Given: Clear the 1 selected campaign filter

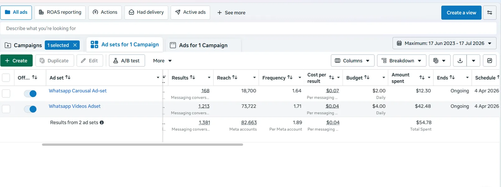Looking at the screenshot, I should (75, 45).
